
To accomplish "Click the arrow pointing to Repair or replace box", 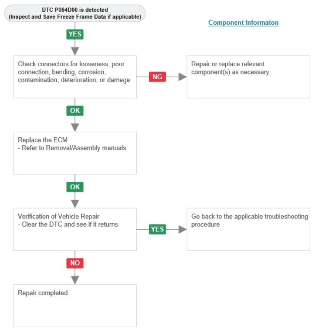I will click(183, 77).
